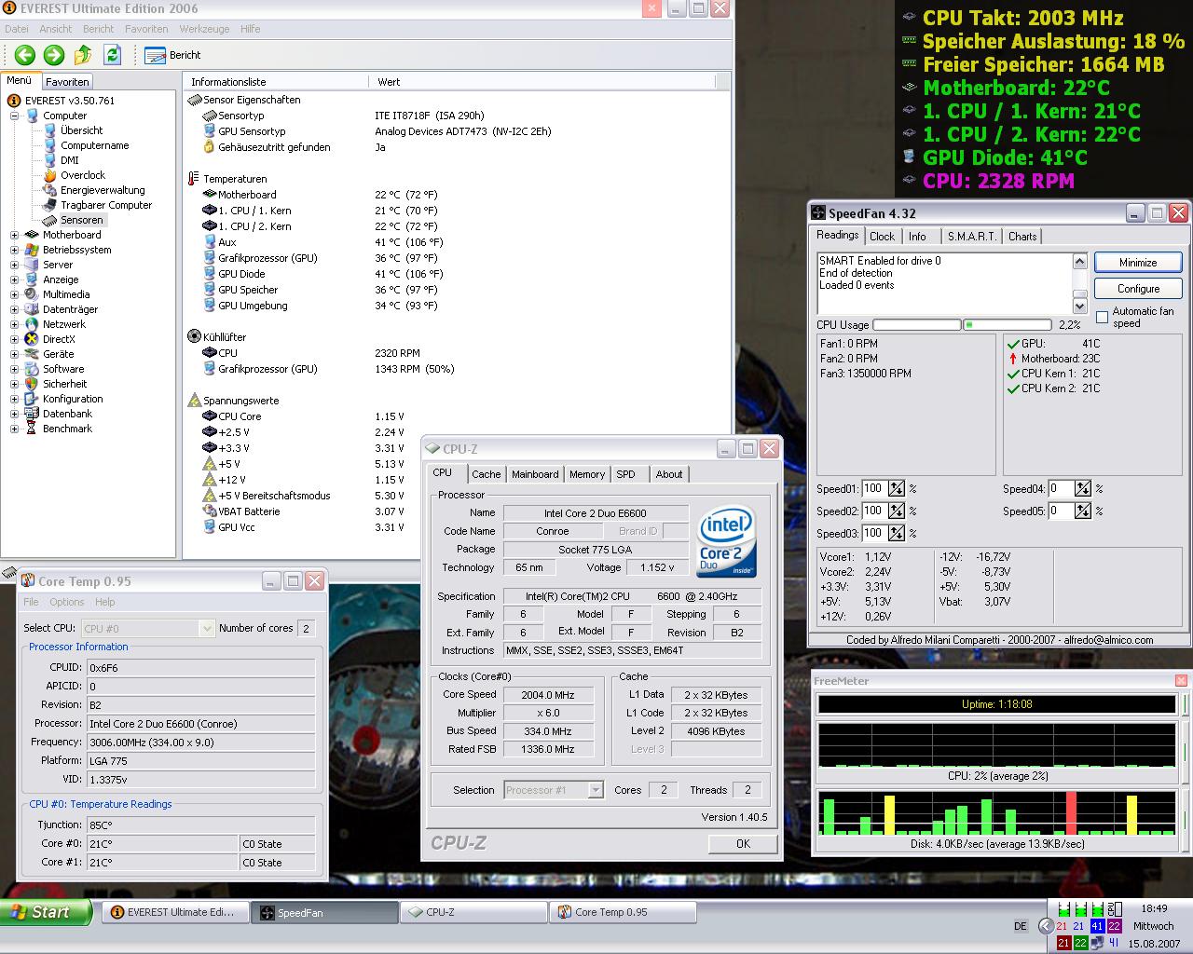1193x954 pixels.
Task: Click the green Forward arrow in EVEREST toolbar
Action: click(x=54, y=55)
